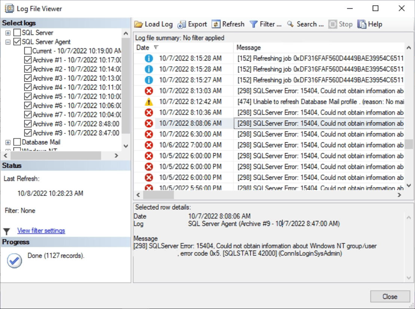Click the warning icon on the Database Mail entry

click(149, 101)
